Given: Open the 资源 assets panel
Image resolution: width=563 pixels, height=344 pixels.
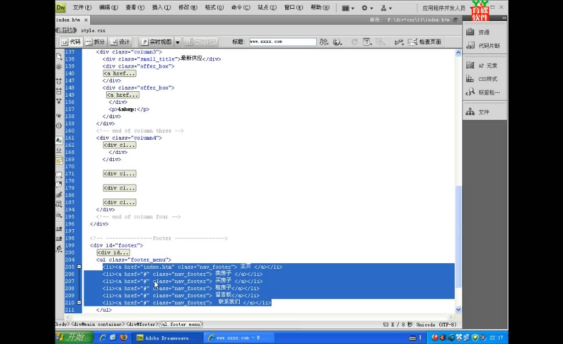Looking at the screenshot, I should 485,32.
